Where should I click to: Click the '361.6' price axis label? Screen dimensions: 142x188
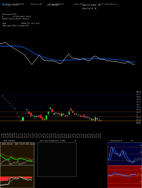(x=138, y=94)
